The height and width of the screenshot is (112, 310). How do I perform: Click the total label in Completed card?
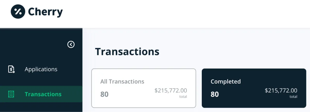293,97
